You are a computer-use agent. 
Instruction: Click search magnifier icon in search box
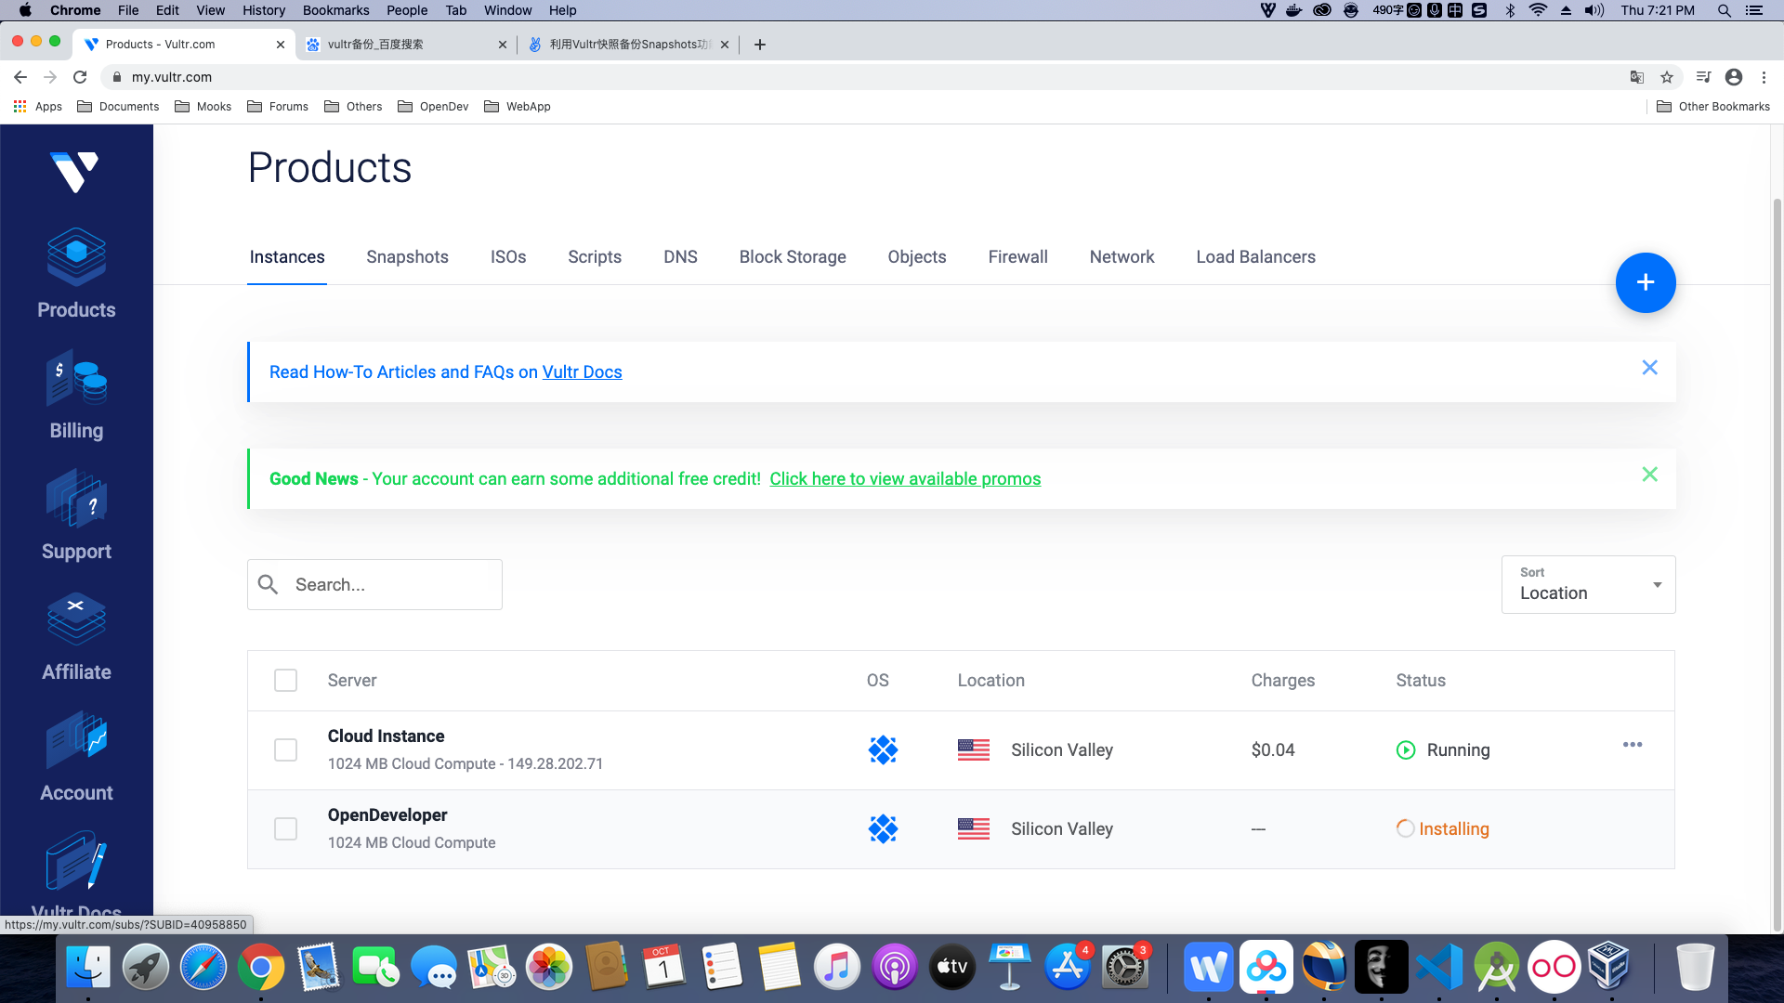(x=268, y=584)
